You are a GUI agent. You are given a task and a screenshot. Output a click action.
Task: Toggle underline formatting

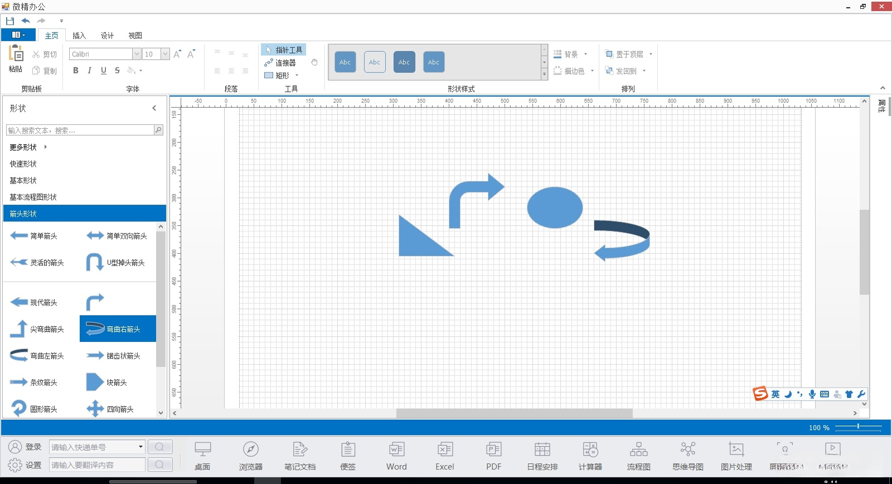click(x=103, y=70)
